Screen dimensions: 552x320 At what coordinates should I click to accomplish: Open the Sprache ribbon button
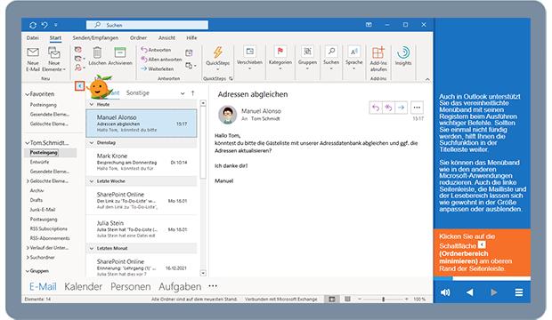coord(353,58)
